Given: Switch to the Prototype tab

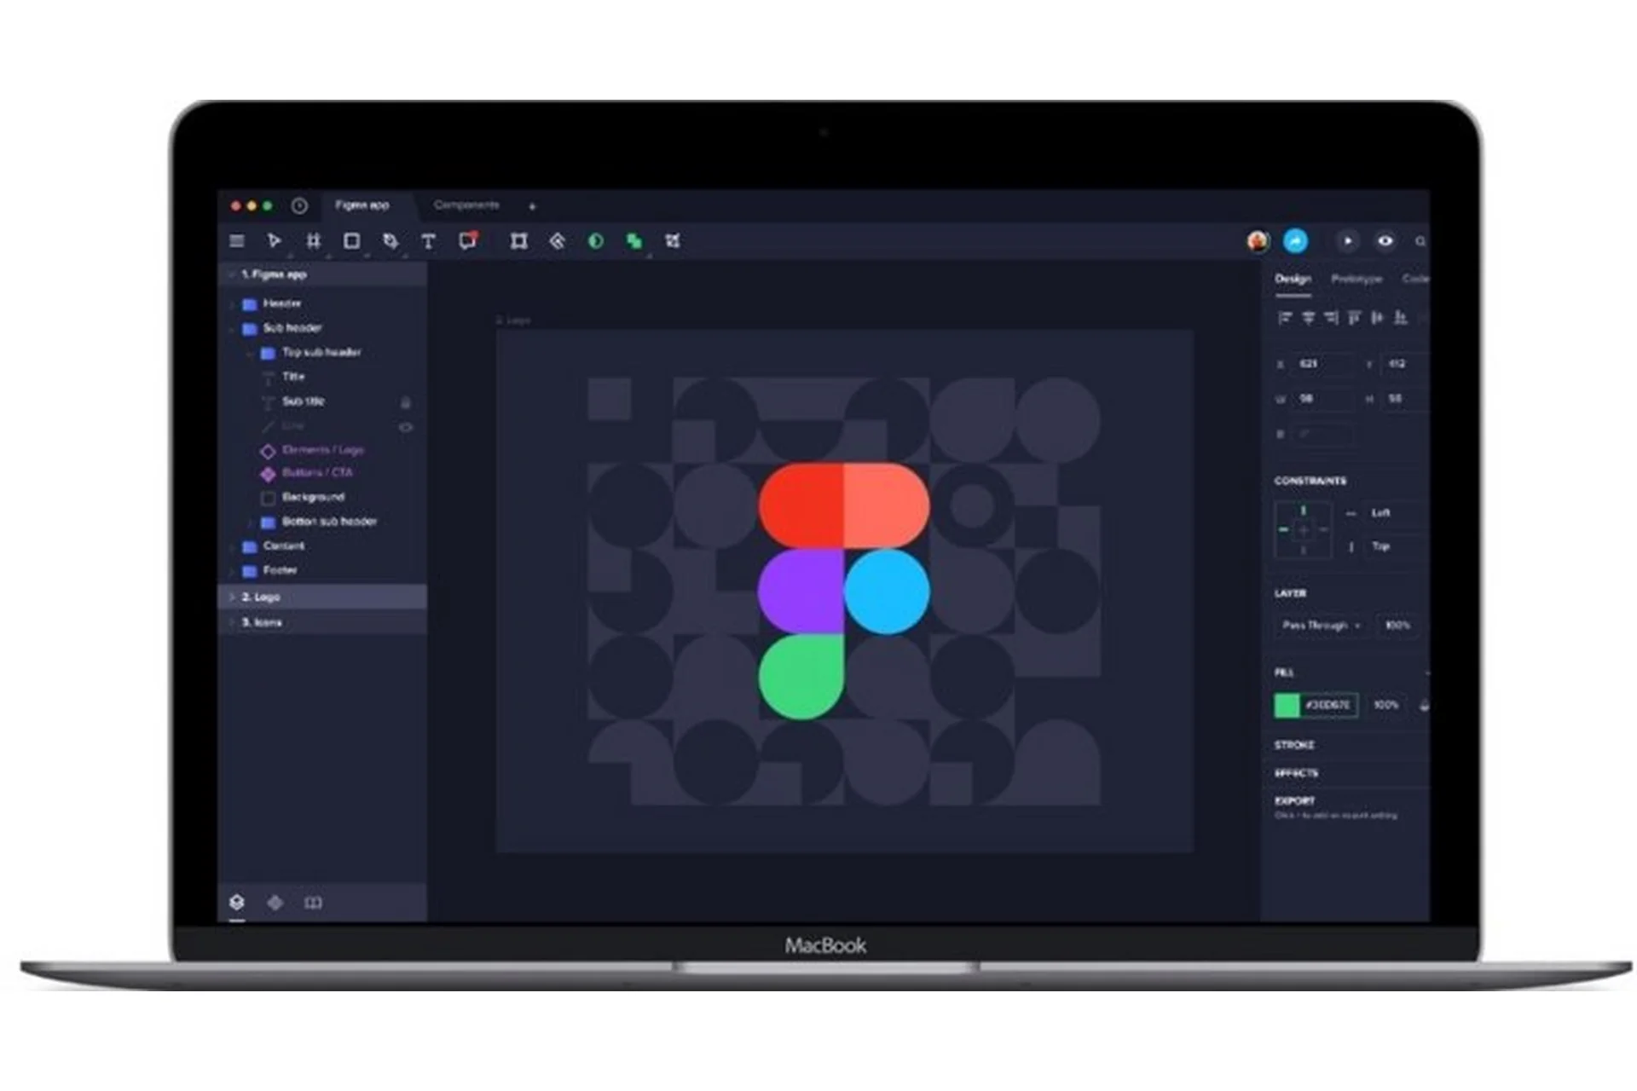Looking at the screenshot, I should tap(1356, 279).
